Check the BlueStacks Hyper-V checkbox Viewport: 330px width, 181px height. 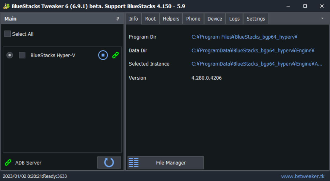point(22,55)
